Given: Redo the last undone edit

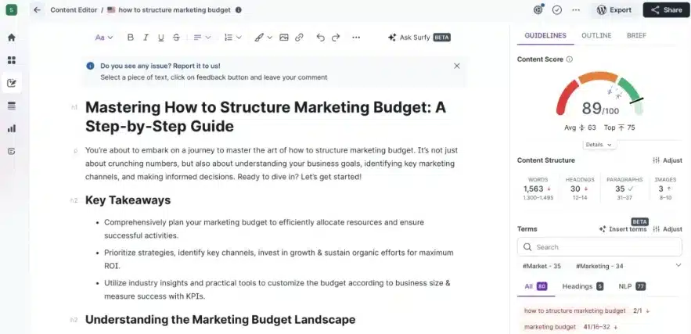Looking at the screenshot, I should 336,38.
